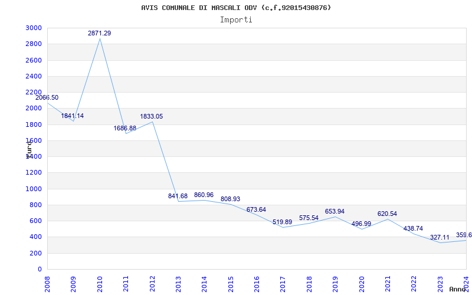
Task: Click the 2600 y-axis tick label
Action: click(34, 60)
